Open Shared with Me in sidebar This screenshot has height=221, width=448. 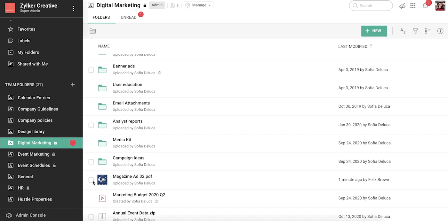(32, 64)
